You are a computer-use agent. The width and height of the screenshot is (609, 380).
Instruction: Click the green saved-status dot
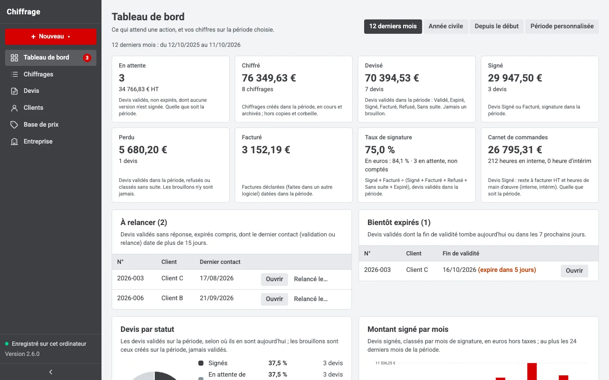pyautogui.click(x=7, y=344)
